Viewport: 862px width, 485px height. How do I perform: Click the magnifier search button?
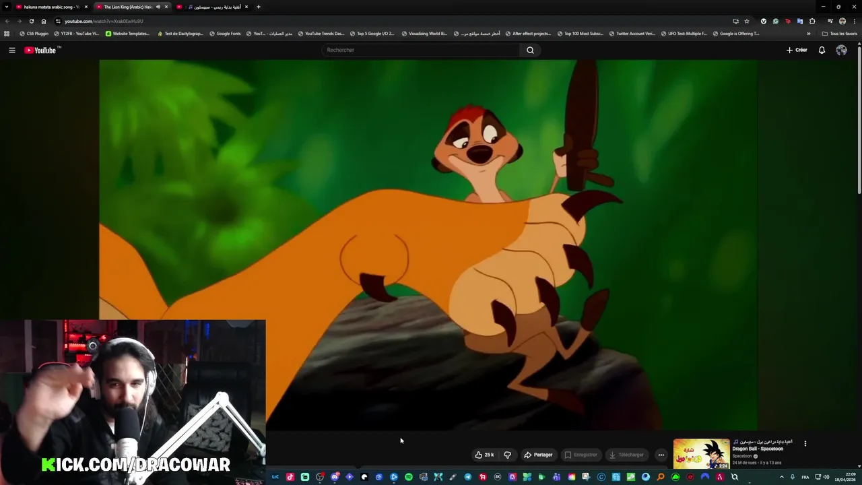coord(530,50)
